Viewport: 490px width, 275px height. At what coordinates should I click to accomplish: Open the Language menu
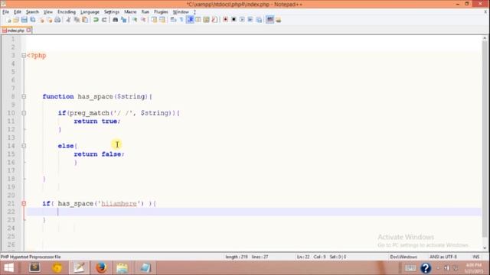(90, 12)
